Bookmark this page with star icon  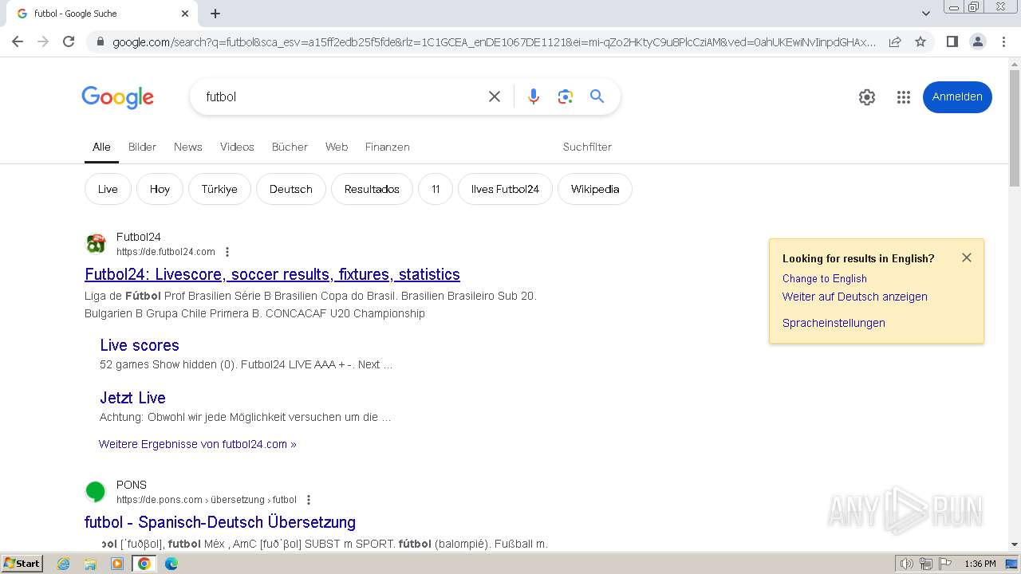[x=920, y=41]
